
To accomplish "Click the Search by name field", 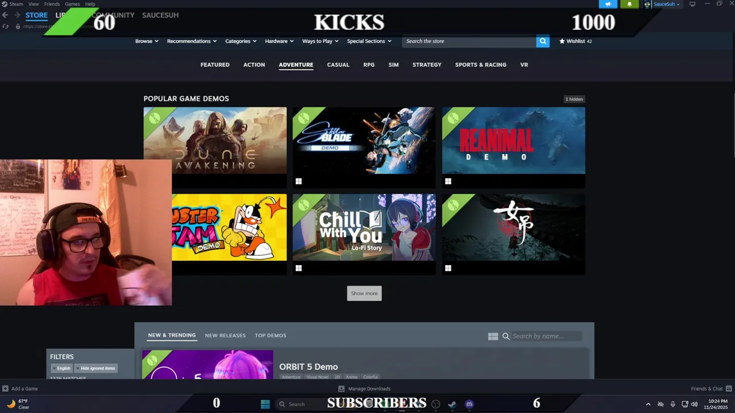I will point(546,336).
